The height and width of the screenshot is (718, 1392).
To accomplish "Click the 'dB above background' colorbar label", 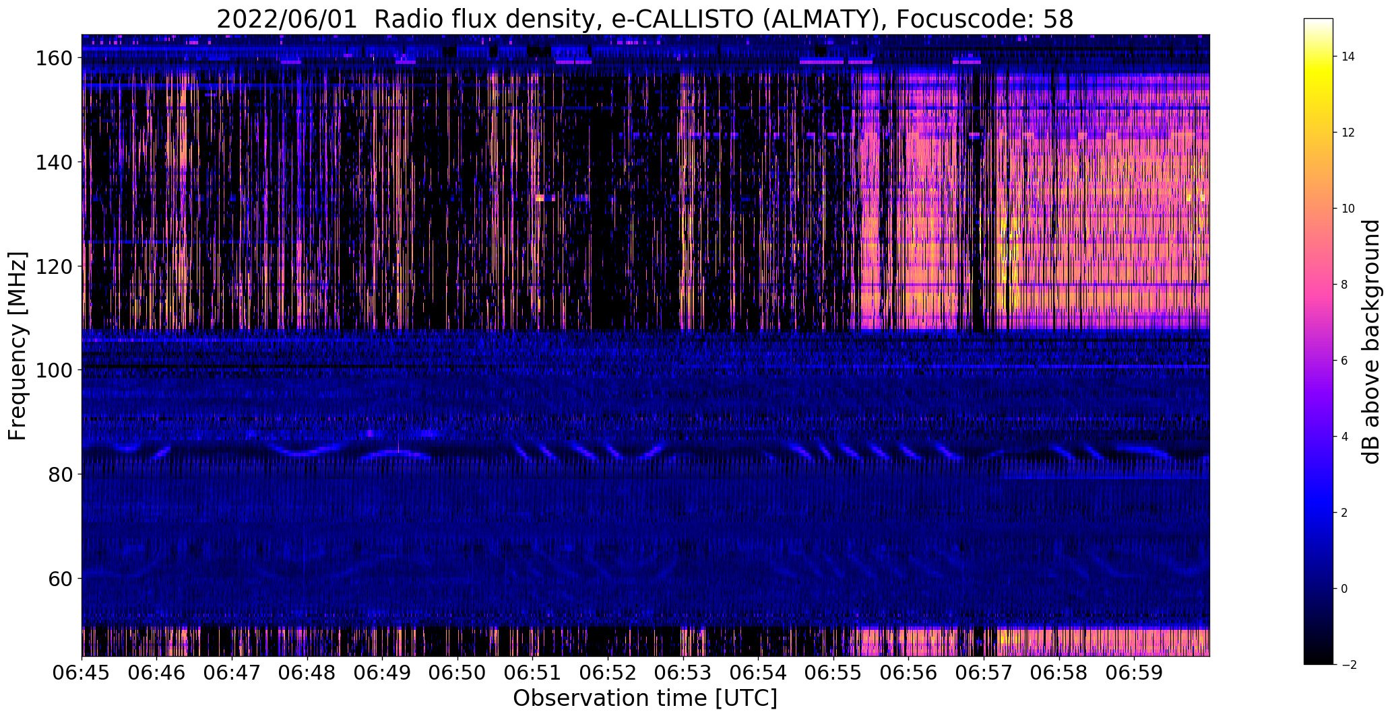I will [1371, 341].
